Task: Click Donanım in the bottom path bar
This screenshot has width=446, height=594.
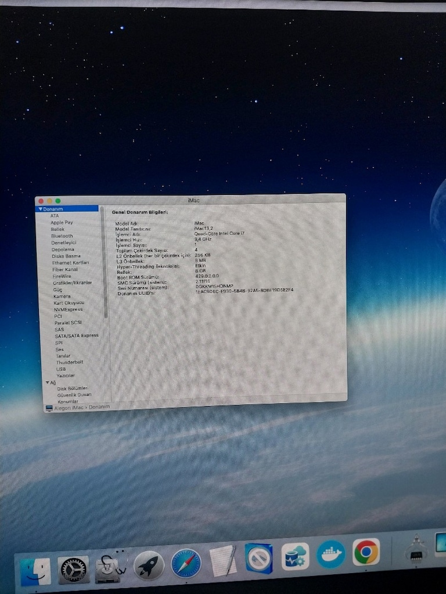Action: [99, 407]
